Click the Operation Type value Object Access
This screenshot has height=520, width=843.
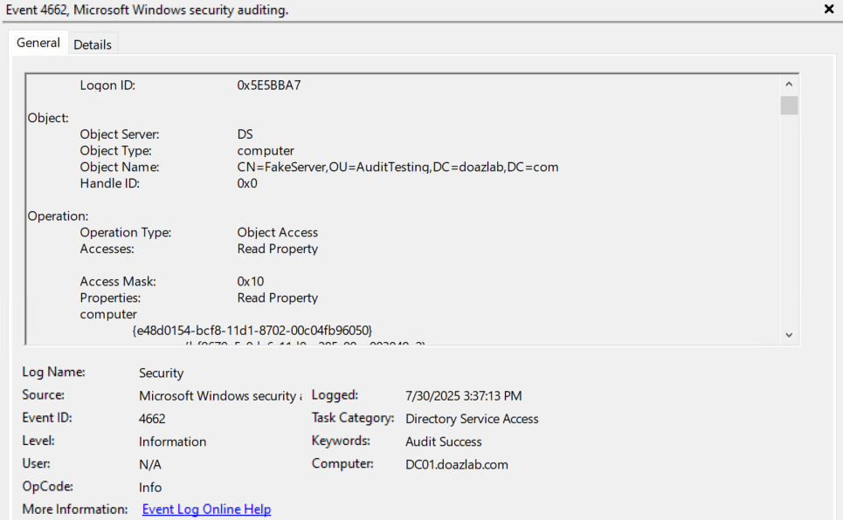278,233
